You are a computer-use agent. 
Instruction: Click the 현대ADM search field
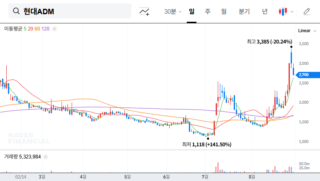point(70,11)
